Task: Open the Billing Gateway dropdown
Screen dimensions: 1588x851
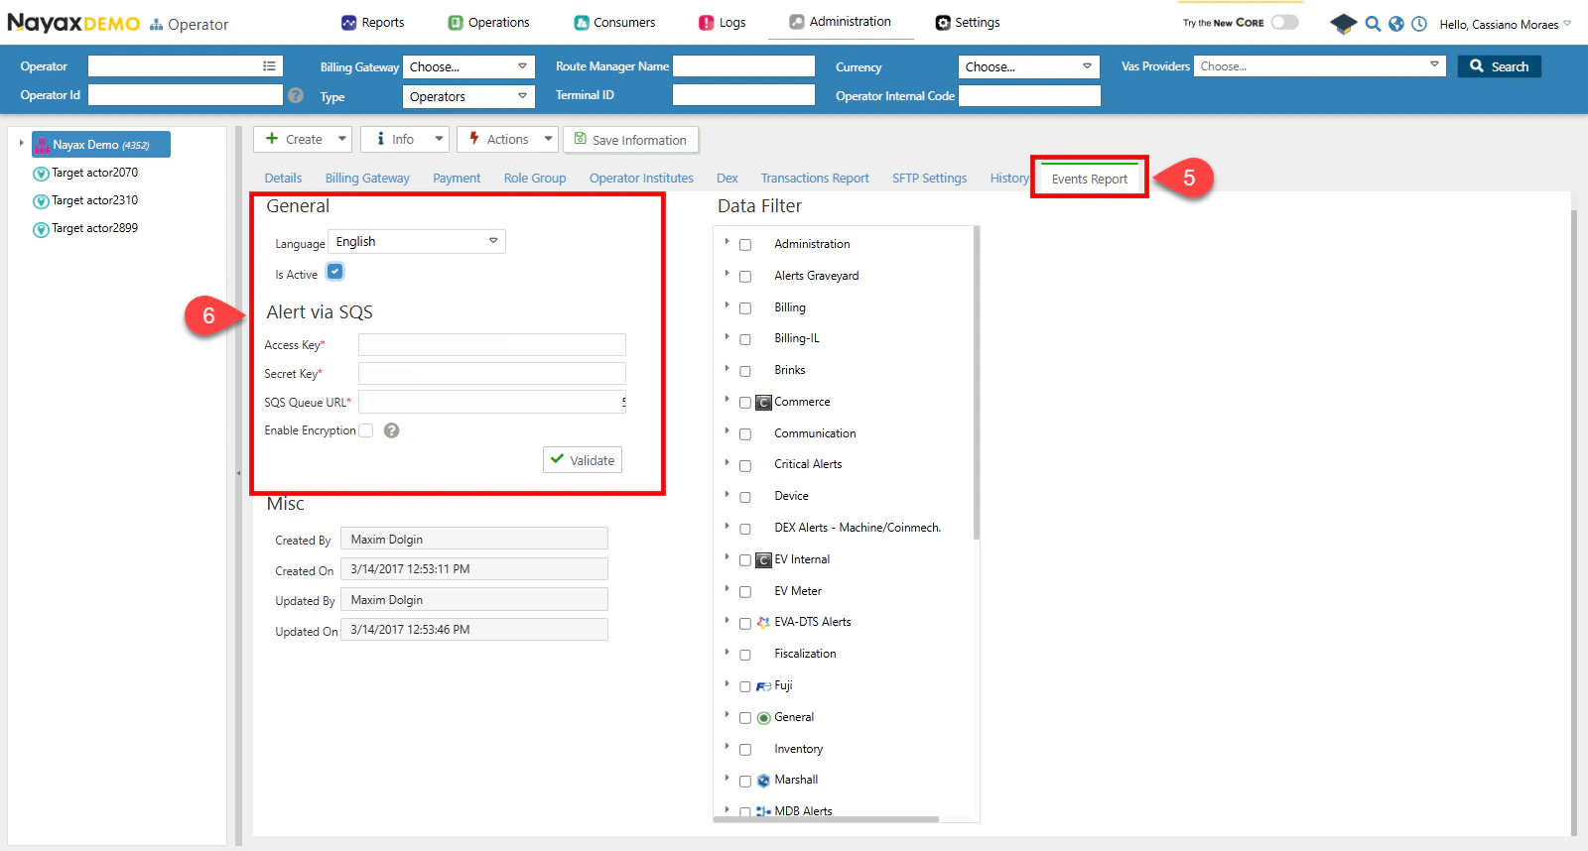Action: click(x=468, y=66)
